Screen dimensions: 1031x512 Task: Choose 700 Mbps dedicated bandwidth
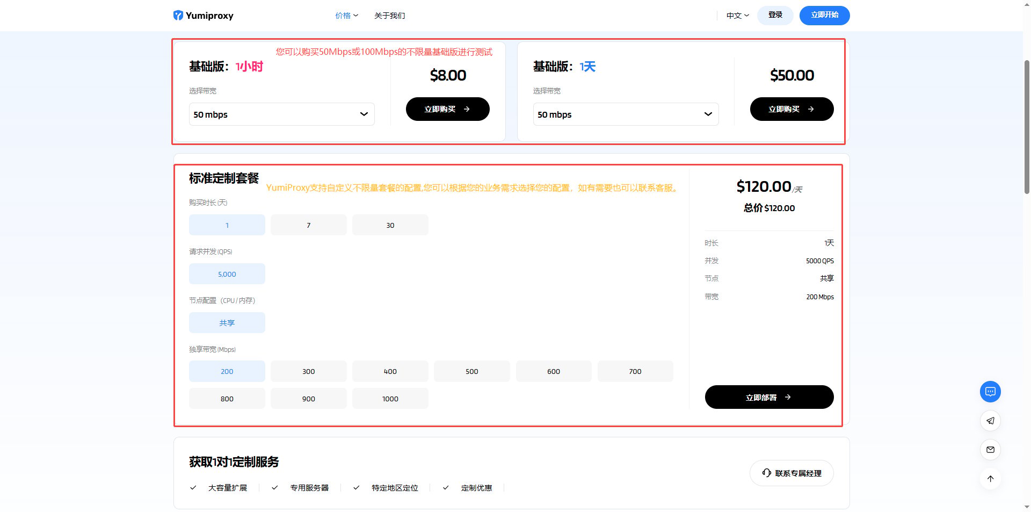click(635, 371)
